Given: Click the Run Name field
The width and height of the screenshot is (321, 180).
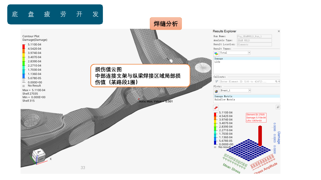Looking at the screenshot, I should 254,36.
